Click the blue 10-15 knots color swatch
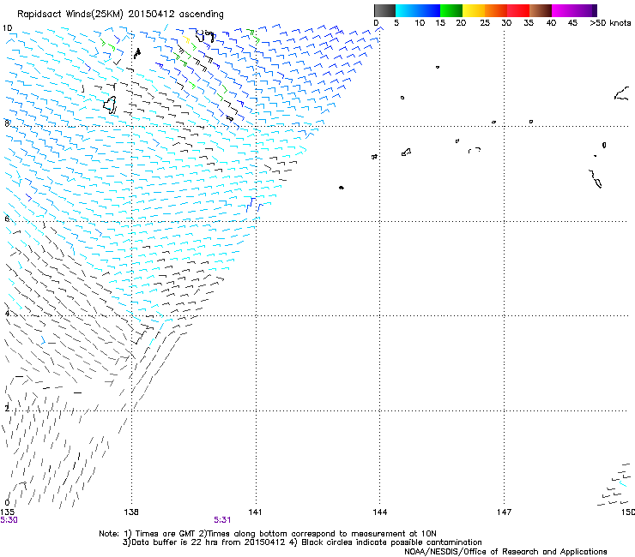The width and height of the screenshot is (635, 557). [429, 10]
